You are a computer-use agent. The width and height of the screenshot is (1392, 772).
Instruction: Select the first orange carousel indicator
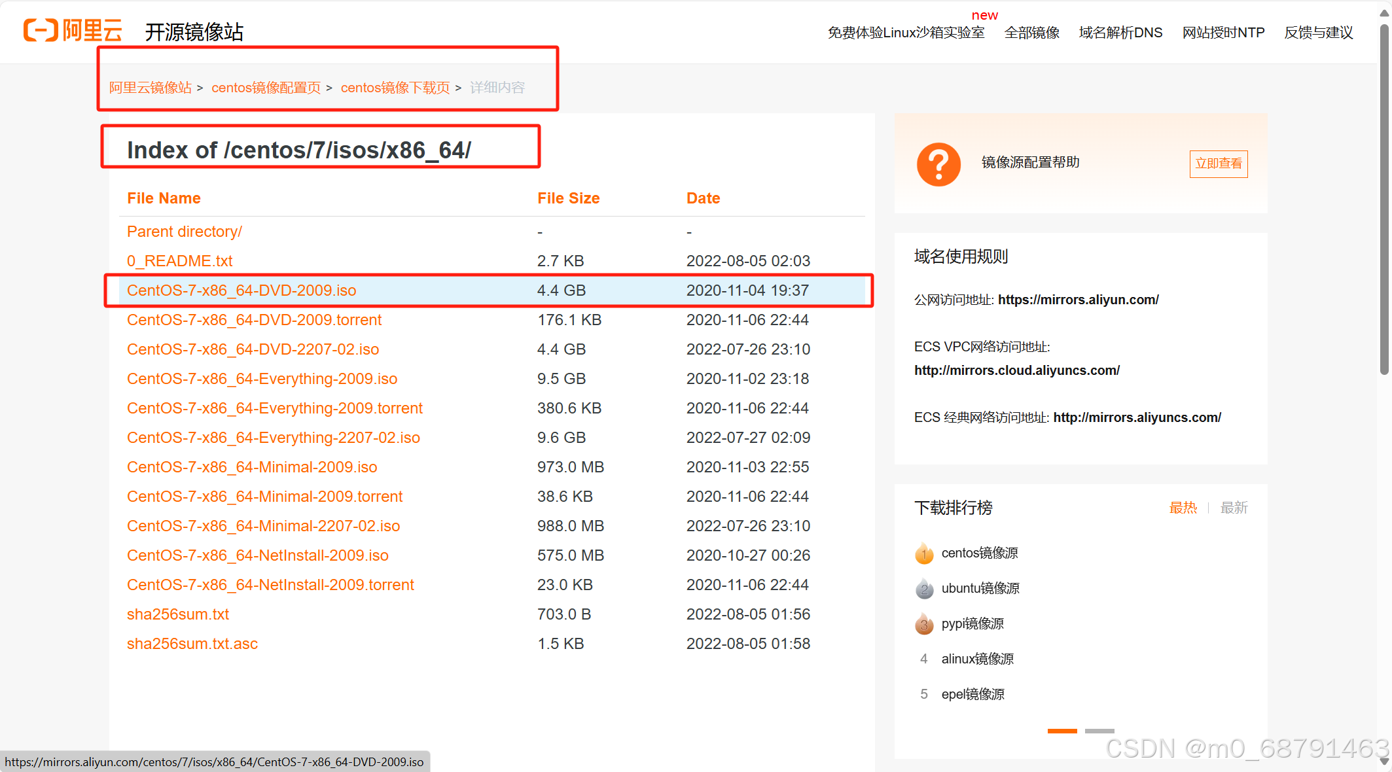coord(1062,731)
